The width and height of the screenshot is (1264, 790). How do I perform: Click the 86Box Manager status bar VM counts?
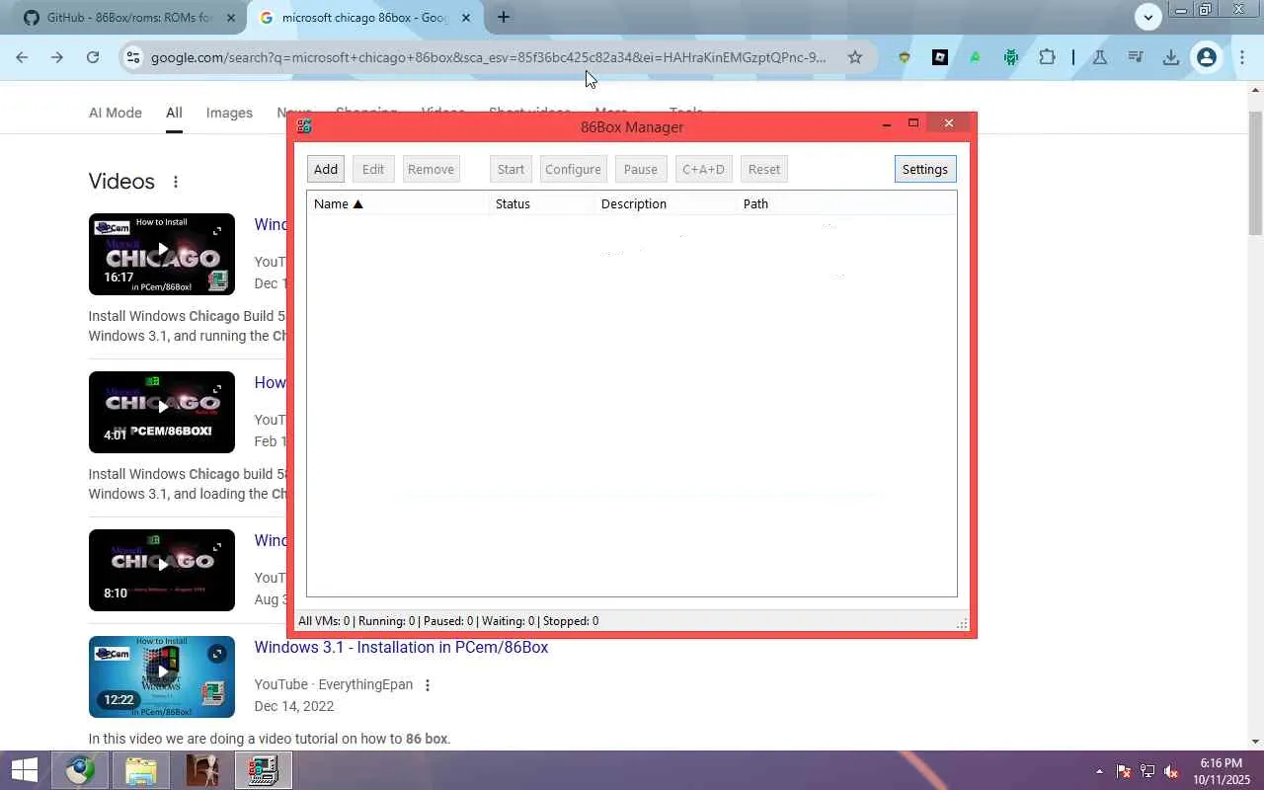coord(448,621)
